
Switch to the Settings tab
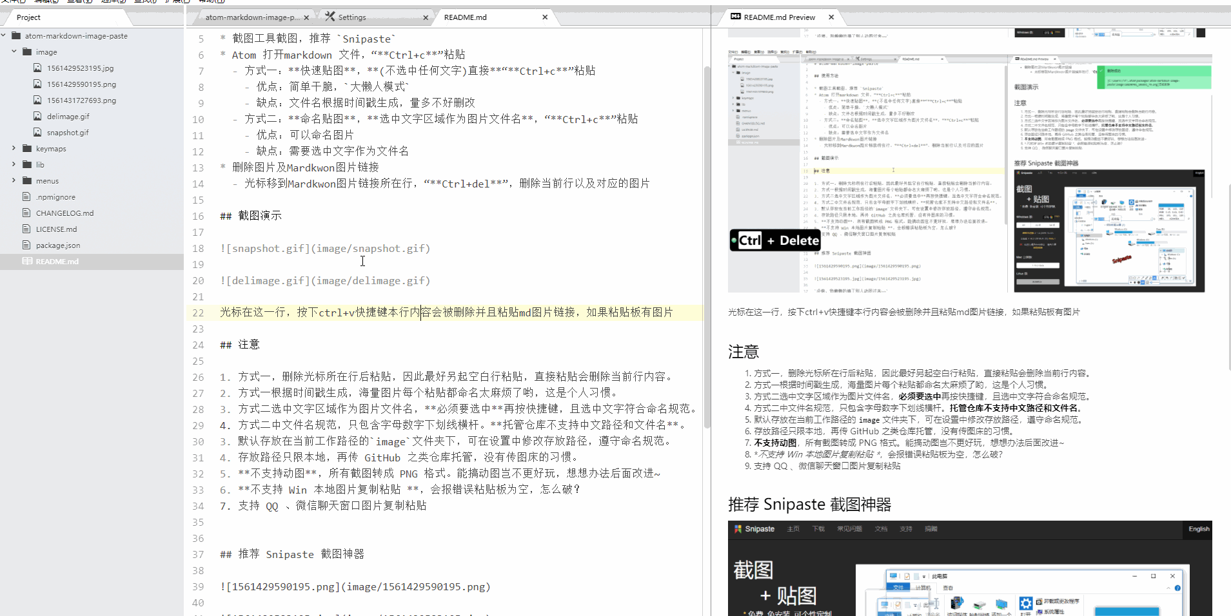pos(351,17)
